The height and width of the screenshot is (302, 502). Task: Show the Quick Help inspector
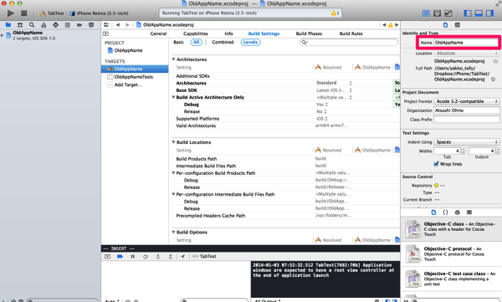click(x=458, y=25)
